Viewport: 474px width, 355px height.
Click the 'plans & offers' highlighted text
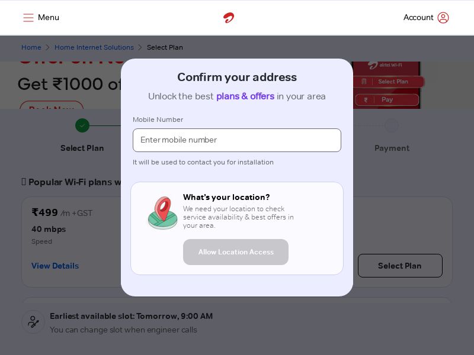pos(245,96)
